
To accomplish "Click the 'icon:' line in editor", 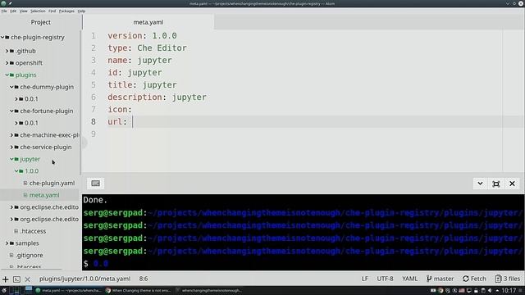I will point(120,109).
